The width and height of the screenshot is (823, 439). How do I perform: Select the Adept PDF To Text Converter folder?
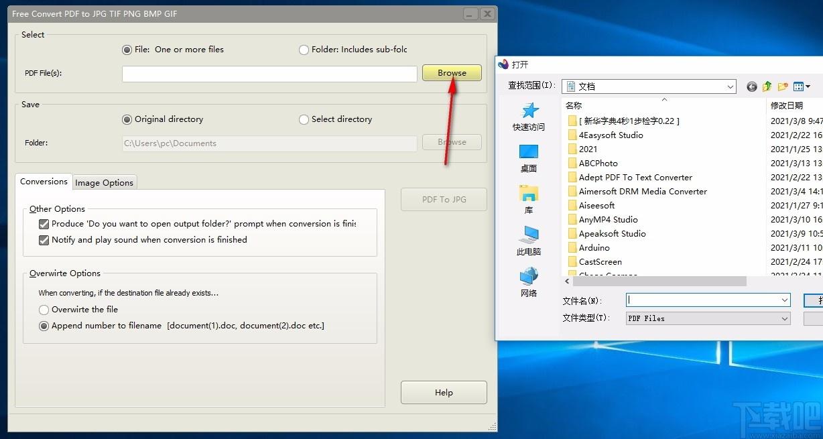(630, 177)
